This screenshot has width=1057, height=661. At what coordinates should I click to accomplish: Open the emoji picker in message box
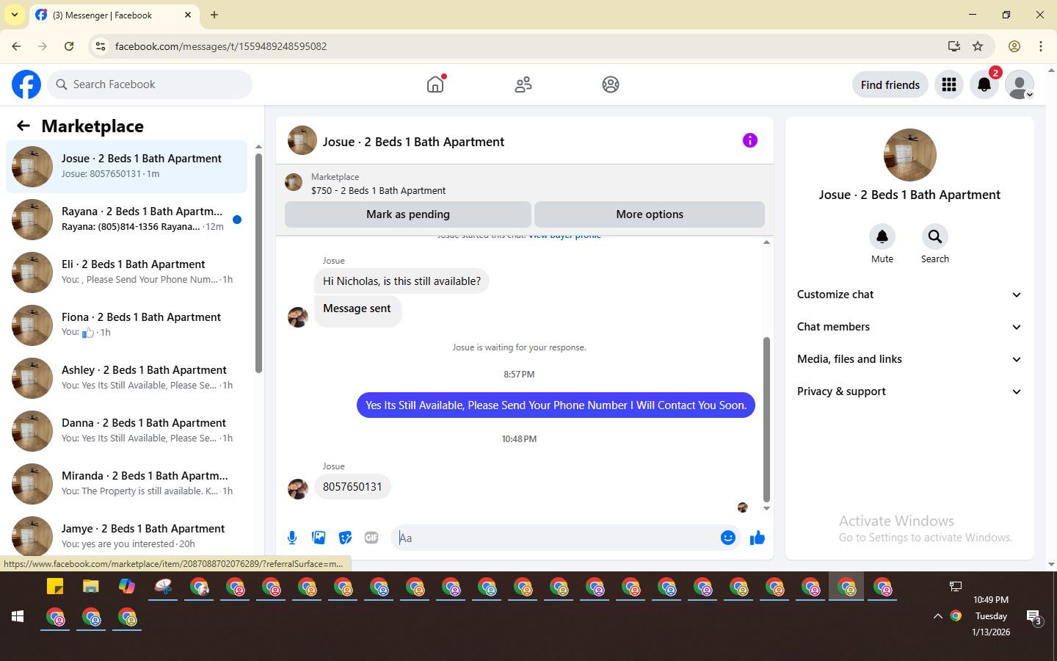[727, 538]
